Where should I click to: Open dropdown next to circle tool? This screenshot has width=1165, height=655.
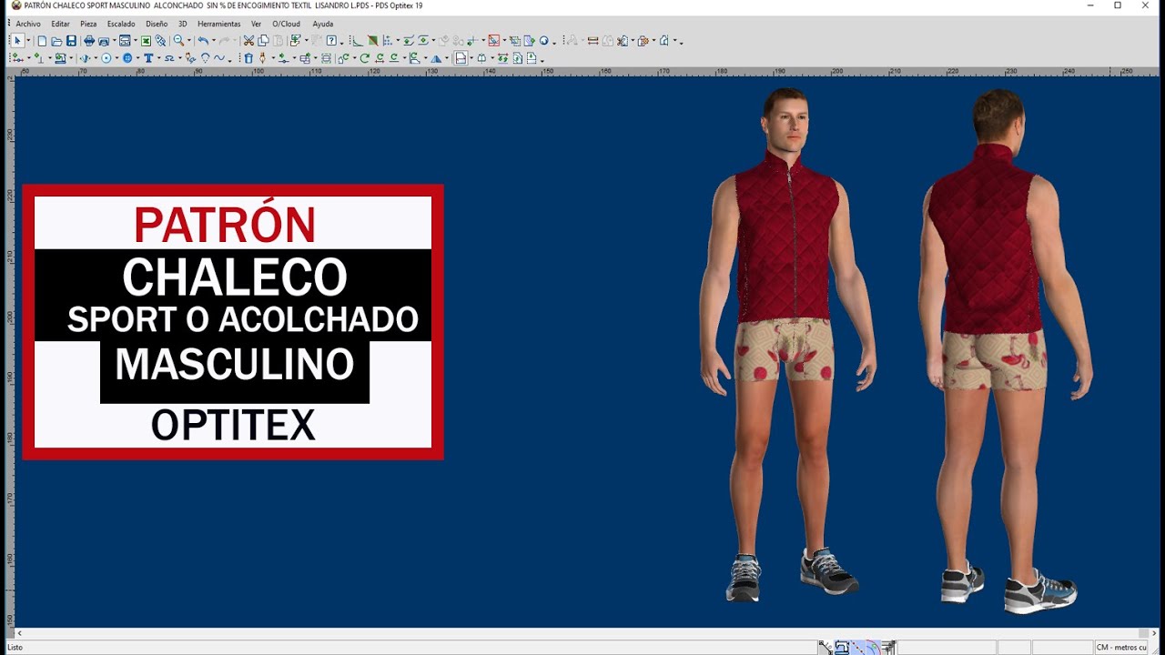click(116, 58)
